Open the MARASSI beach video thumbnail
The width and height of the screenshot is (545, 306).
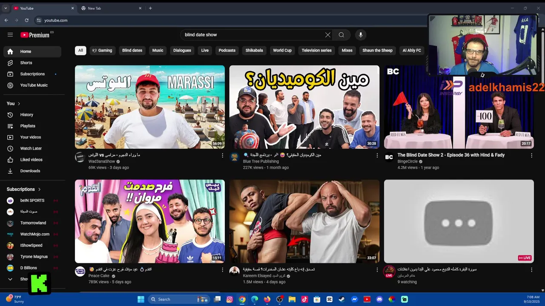coord(150,107)
